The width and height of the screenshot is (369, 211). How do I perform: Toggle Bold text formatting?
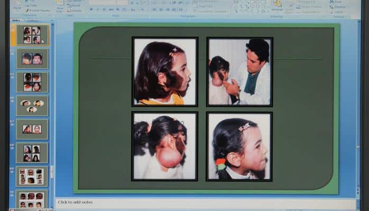point(91,9)
